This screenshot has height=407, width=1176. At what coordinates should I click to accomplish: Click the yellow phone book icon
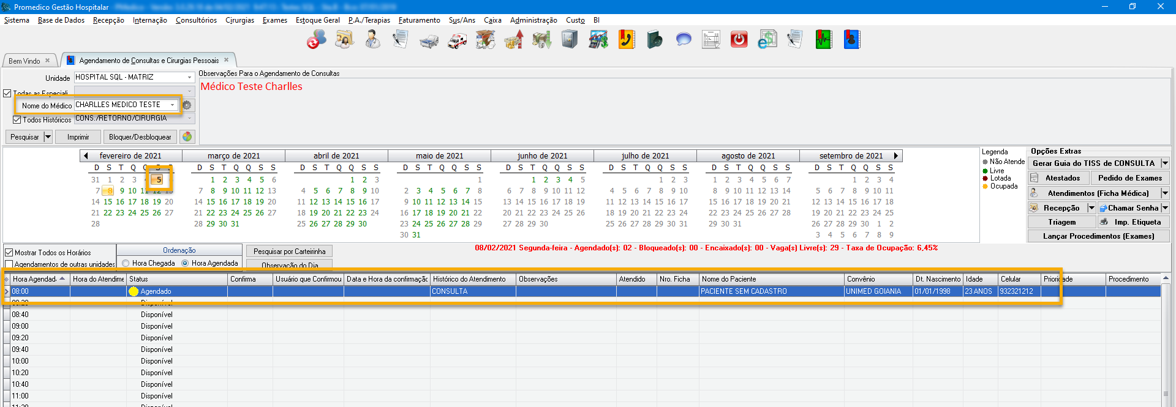tap(626, 40)
